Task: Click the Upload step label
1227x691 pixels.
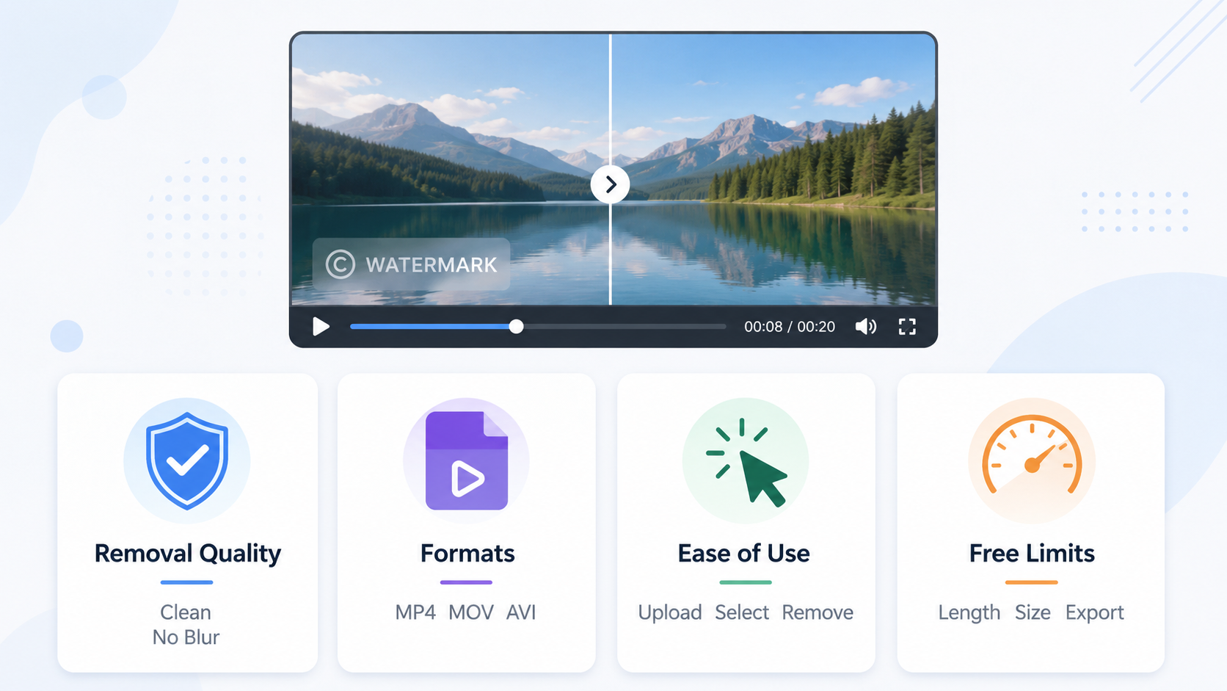Action: click(670, 612)
